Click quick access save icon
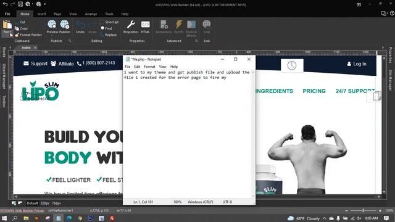This screenshot has width=395, height=222. tap(20, 4)
